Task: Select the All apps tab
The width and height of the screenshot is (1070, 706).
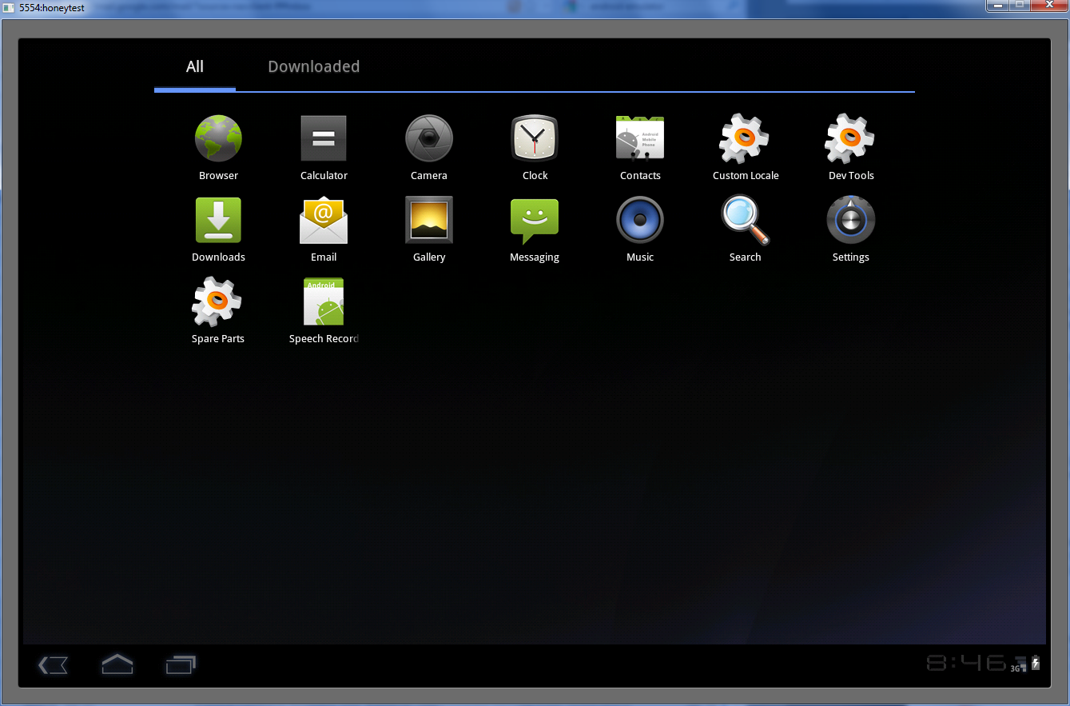Action: pyautogui.click(x=194, y=67)
